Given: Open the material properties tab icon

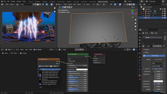Looking at the screenshot, I should 140,75.
